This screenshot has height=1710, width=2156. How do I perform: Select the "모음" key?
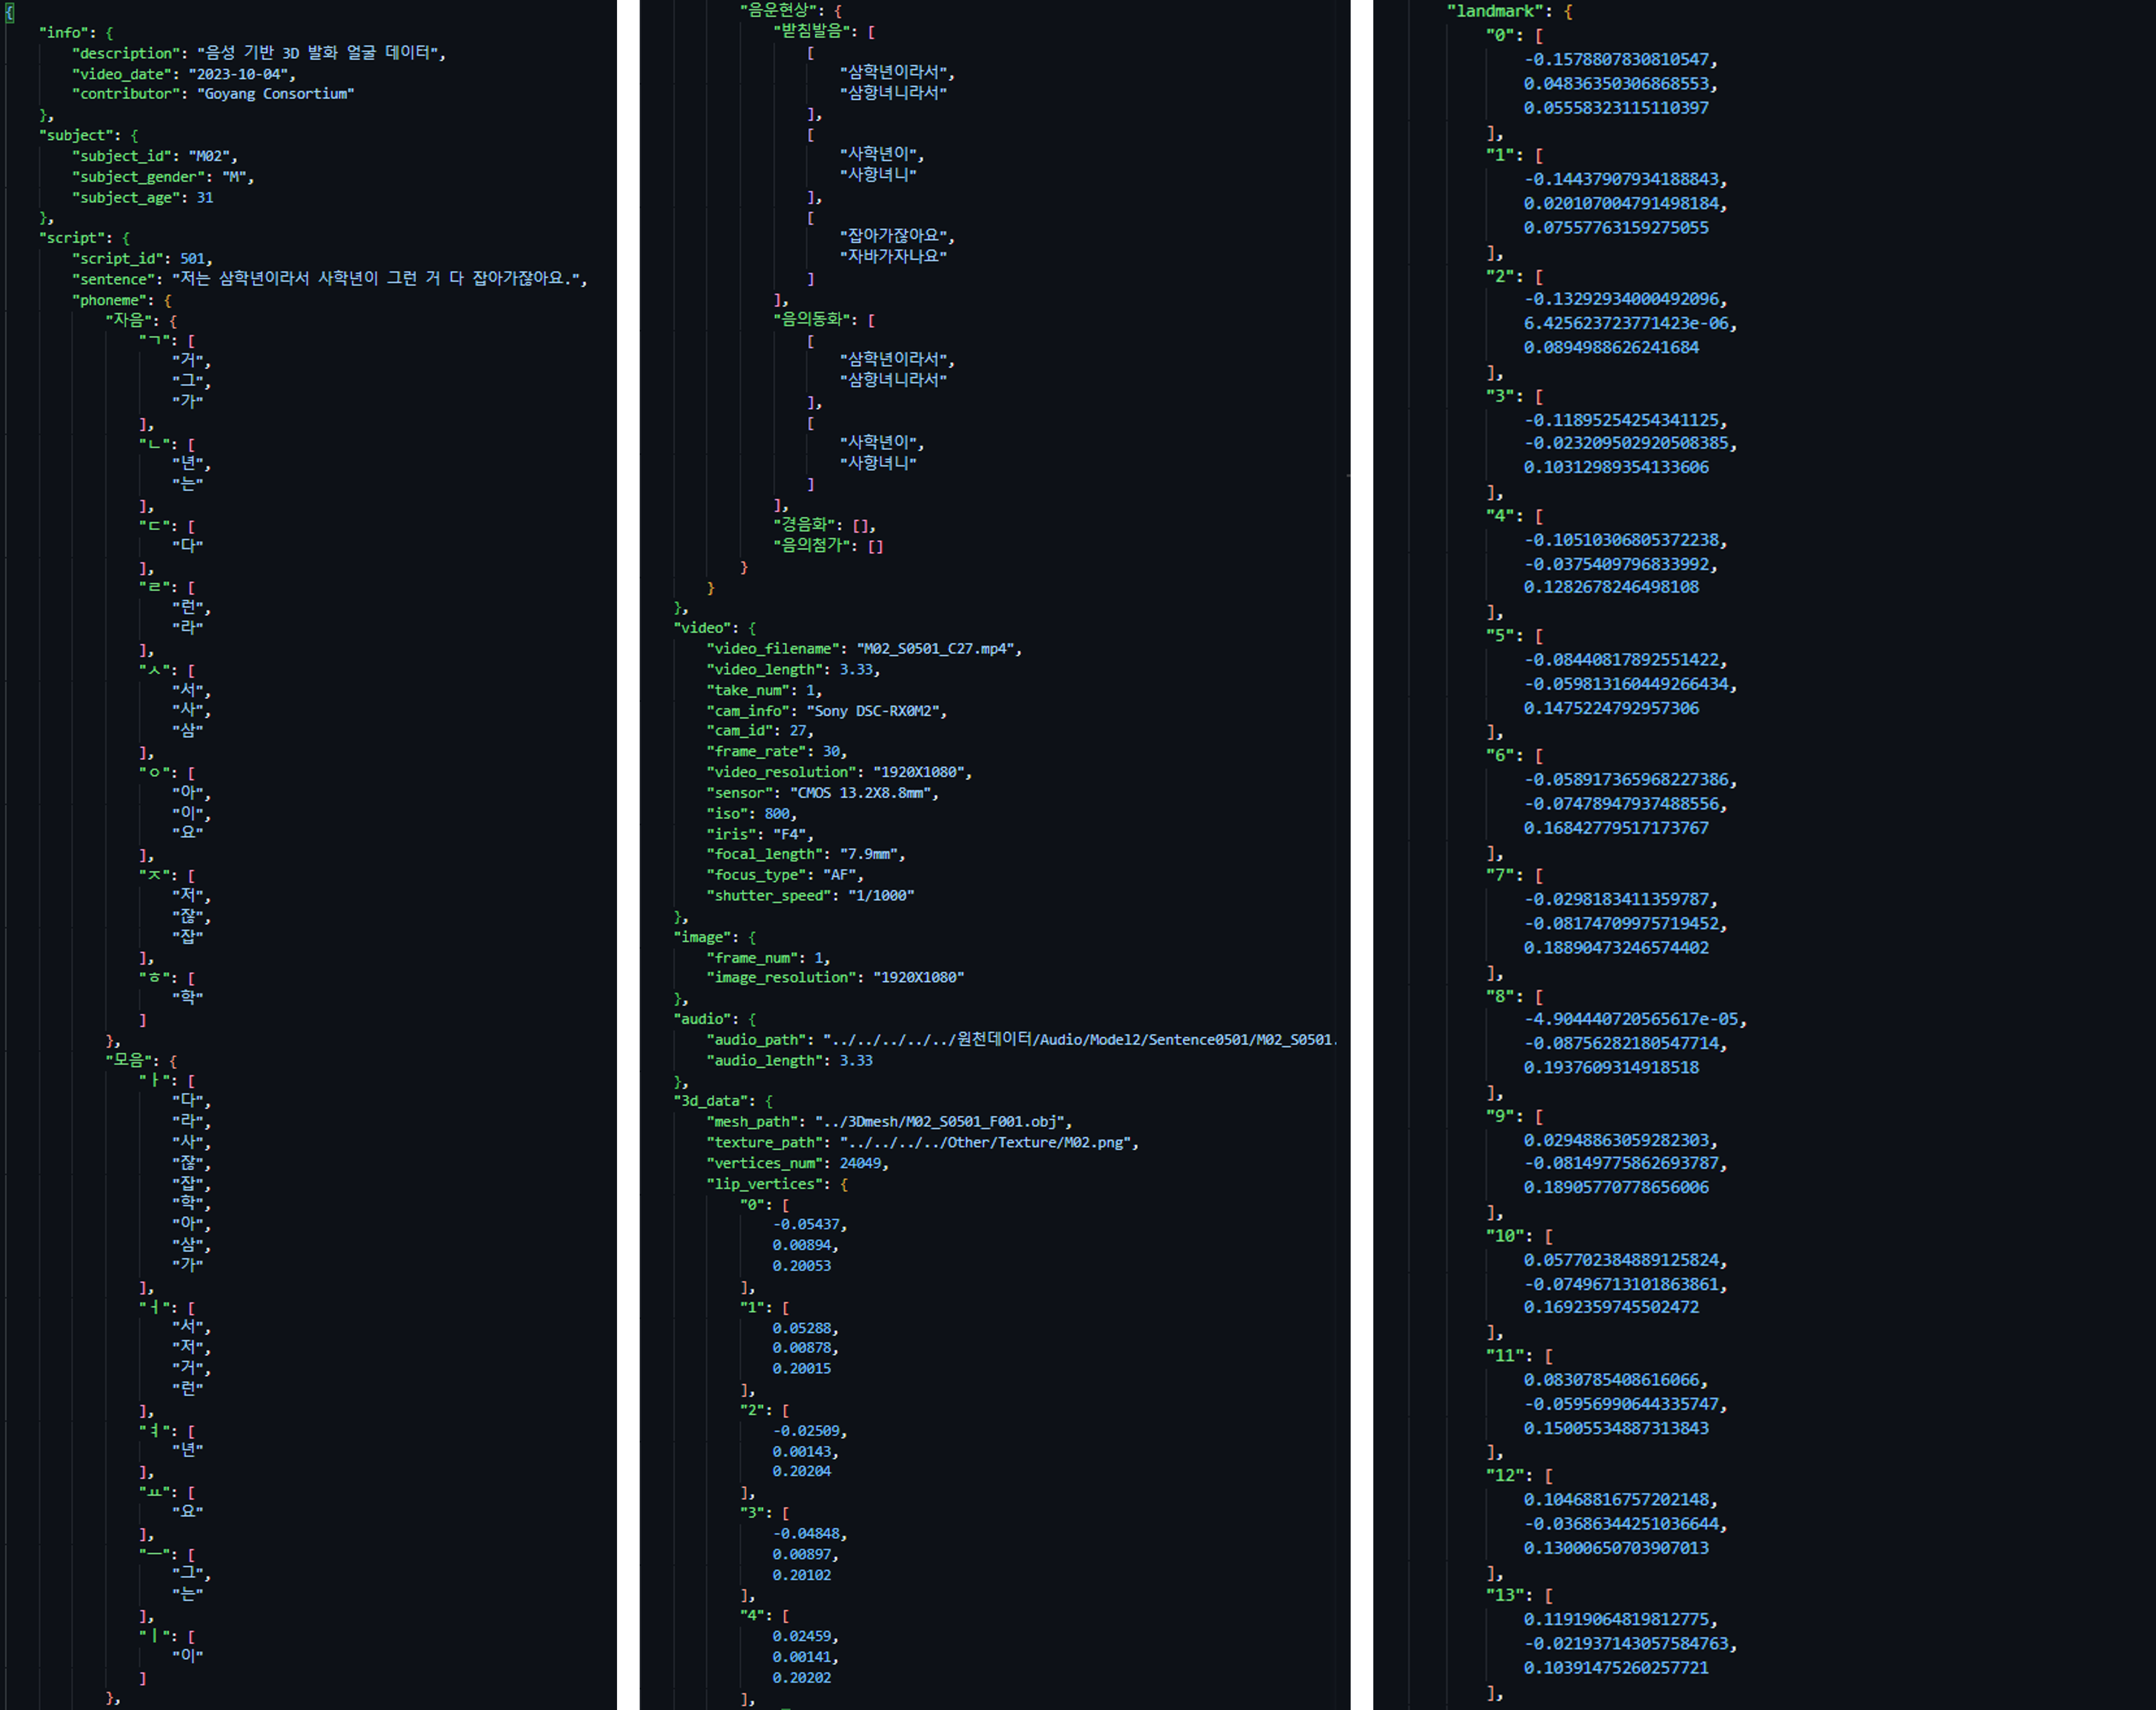[x=130, y=1060]
